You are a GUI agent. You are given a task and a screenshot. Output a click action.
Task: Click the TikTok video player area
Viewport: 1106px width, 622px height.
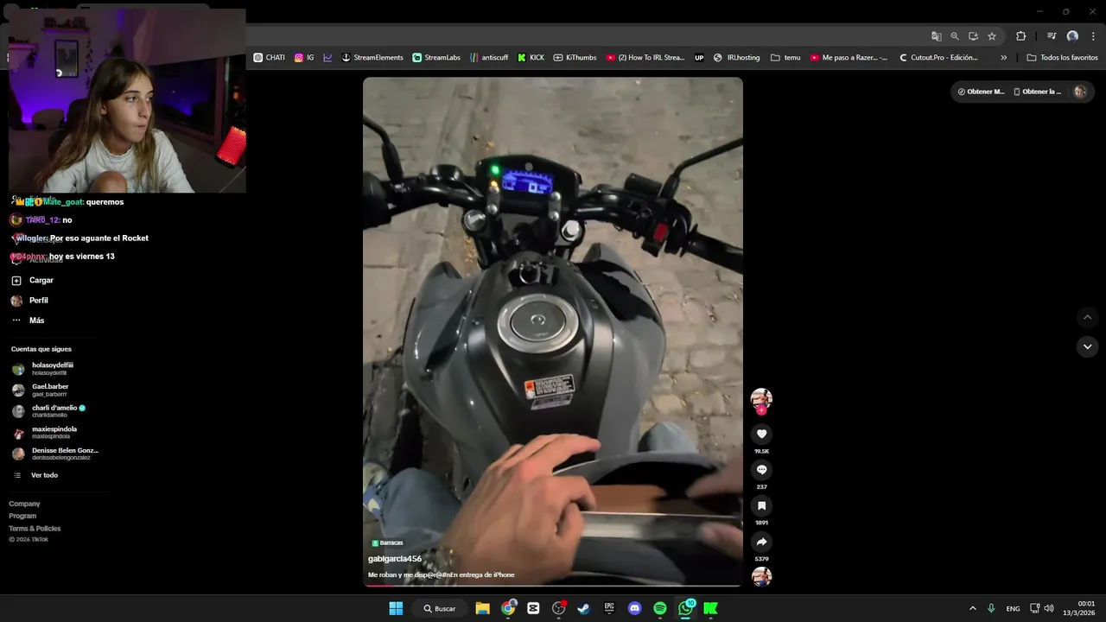click(553, 332)
